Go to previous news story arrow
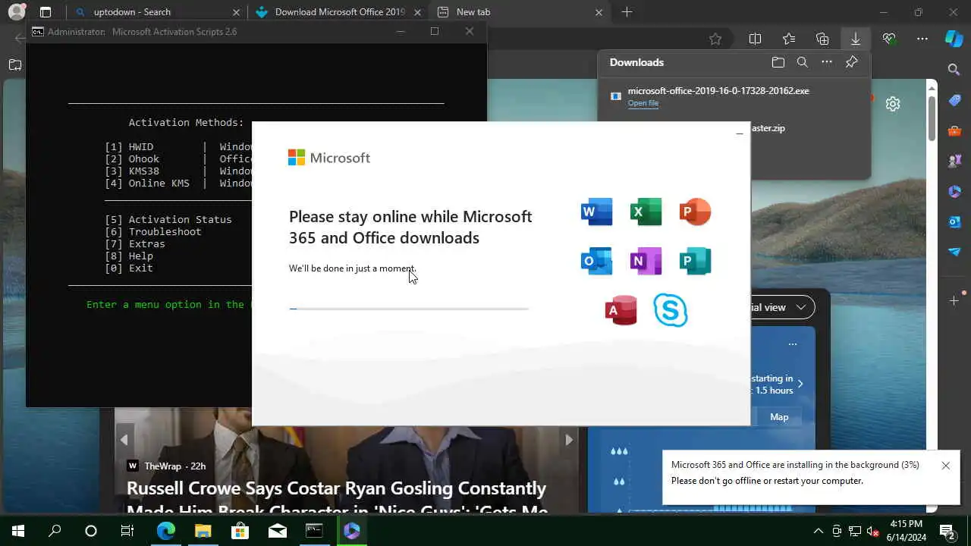 coord(124,439)
